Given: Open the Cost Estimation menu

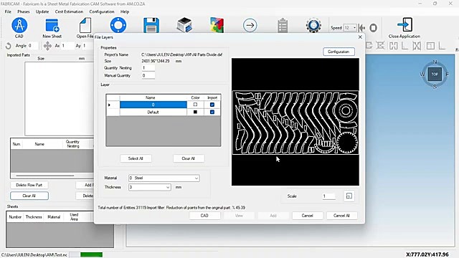Looking at the screenshot, I should click(69, 11).
